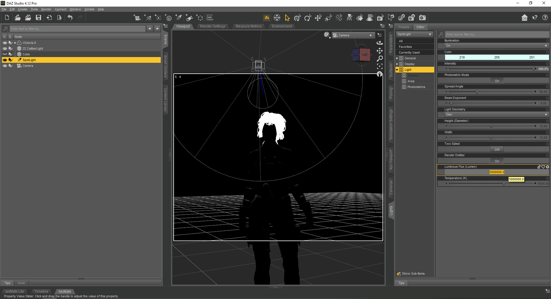Click the Save scene icon
Image resolution: width=551 pixels, height=299 pixels.
pyautogui.click(x=38, y=18)
